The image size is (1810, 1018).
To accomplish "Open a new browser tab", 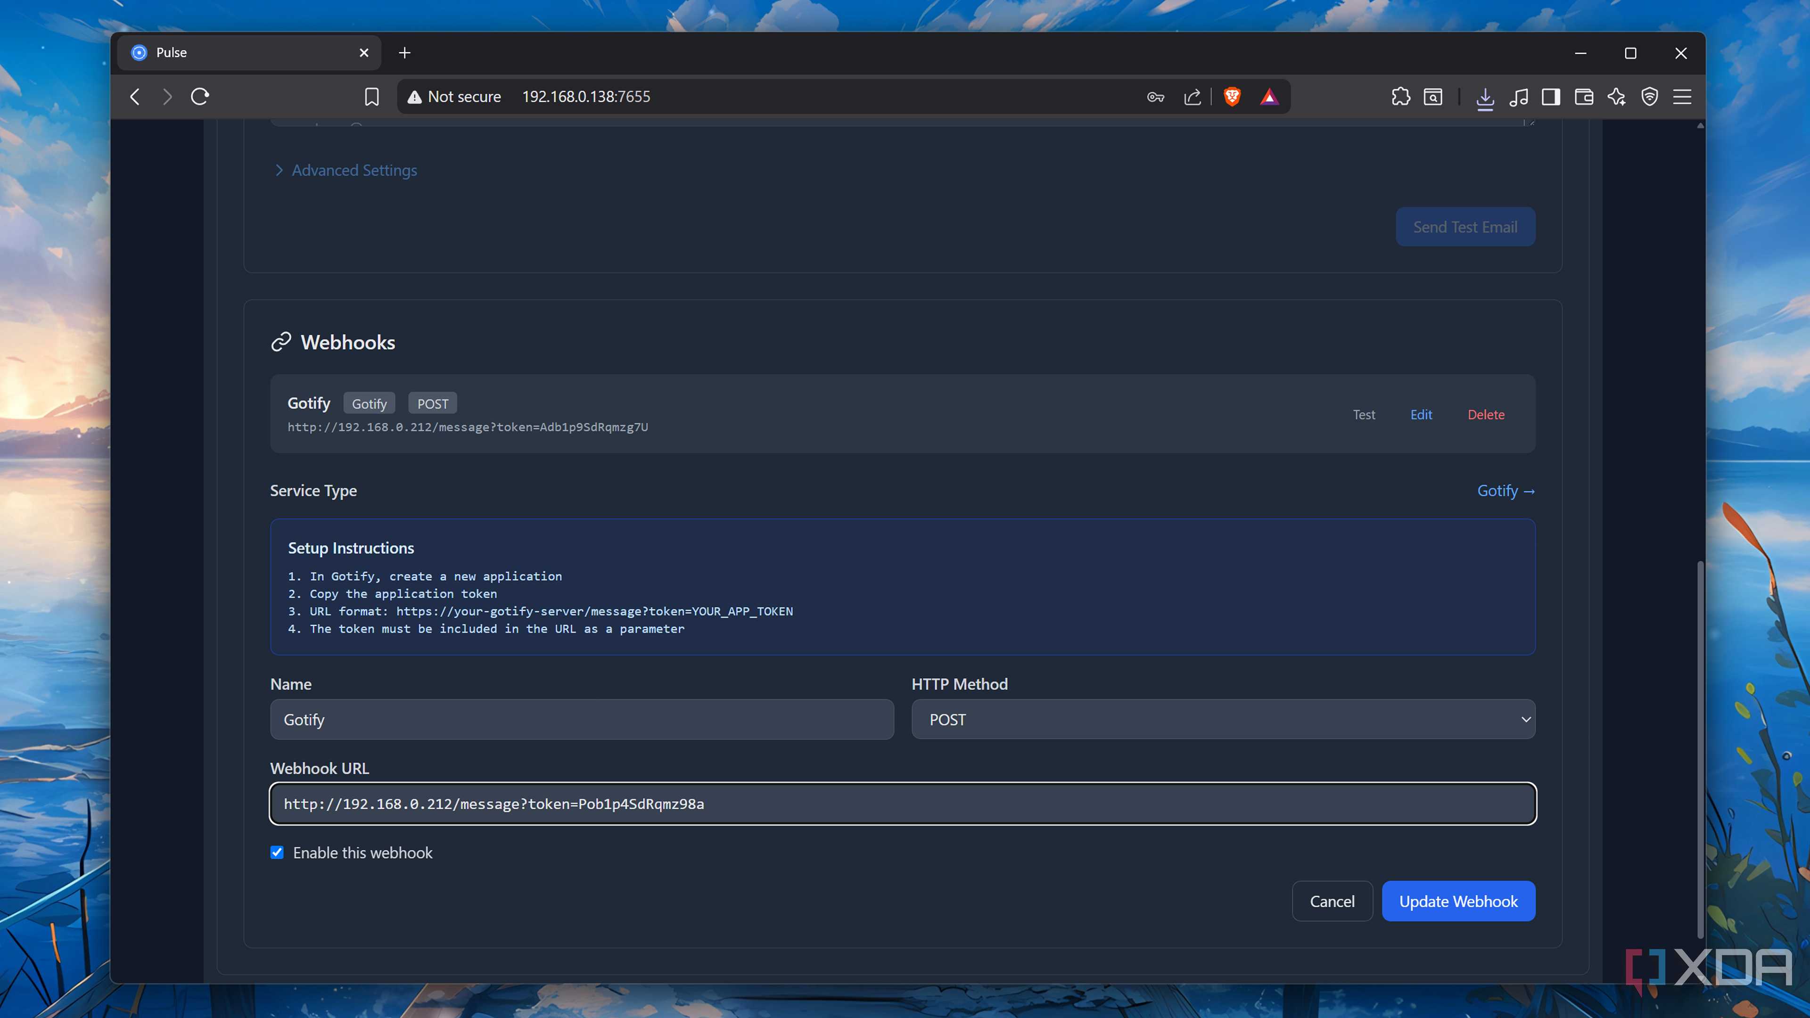I will (x=405, y=53).
